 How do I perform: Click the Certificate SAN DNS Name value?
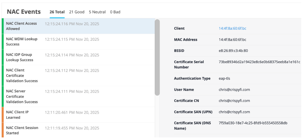[x=253, y=123]
